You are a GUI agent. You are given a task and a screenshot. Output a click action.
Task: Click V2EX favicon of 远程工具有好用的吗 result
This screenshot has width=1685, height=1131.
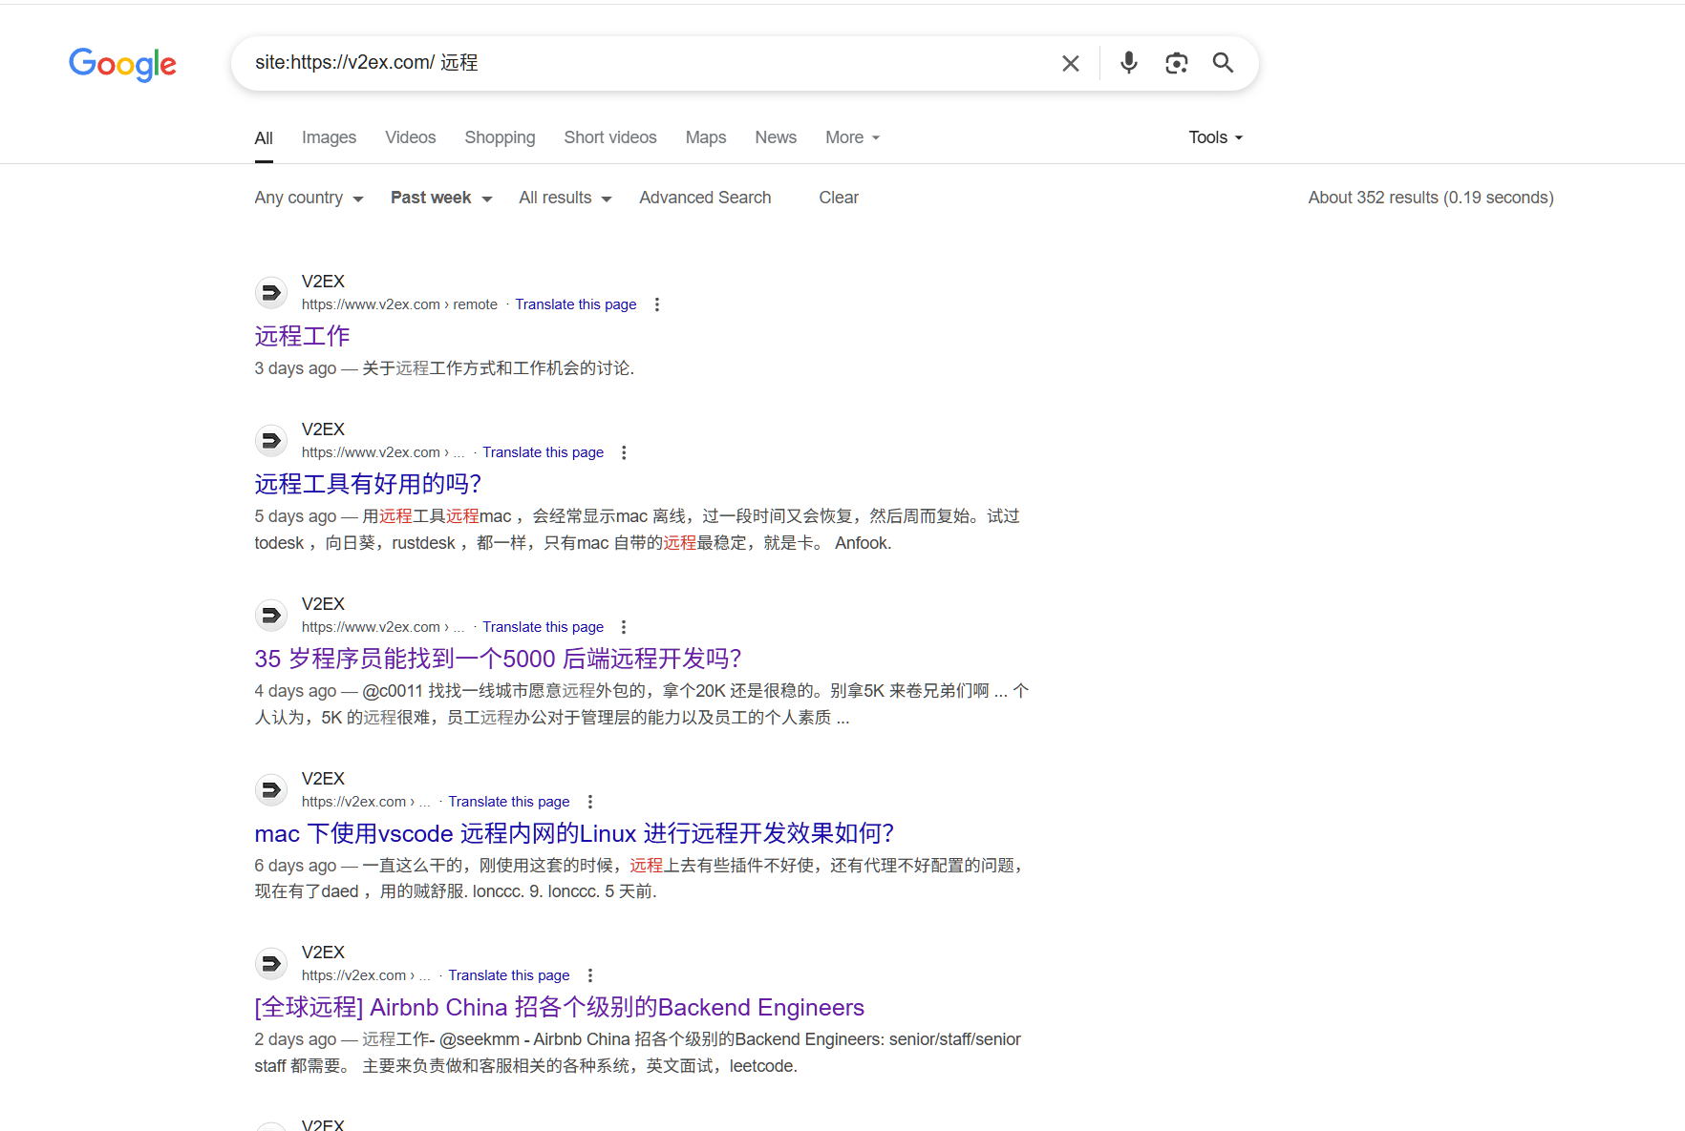pos(271,440)
